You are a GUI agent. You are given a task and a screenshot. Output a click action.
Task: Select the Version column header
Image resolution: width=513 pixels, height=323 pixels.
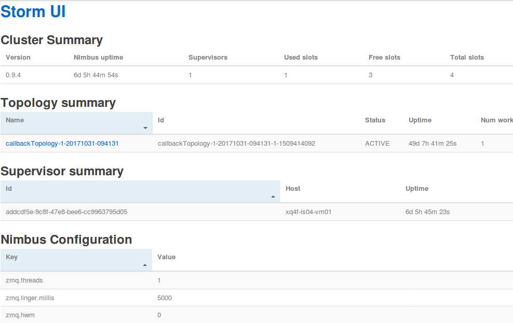[x=18, y=58]
